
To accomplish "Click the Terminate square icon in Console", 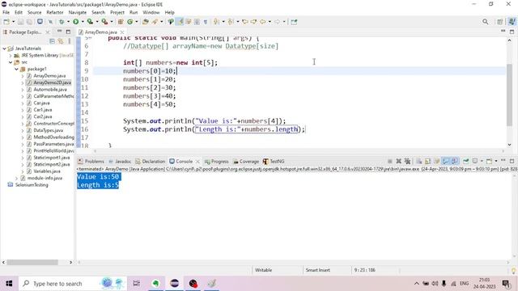I will click(390, 162).
